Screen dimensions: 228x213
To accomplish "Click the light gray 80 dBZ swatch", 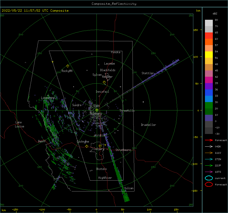I will pos(209,23).
